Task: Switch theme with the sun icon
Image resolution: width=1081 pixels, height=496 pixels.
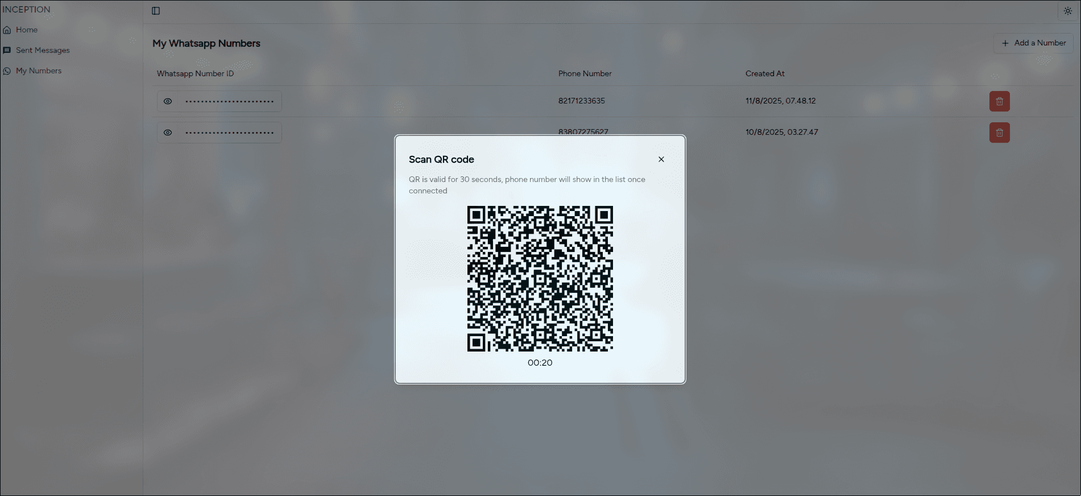Action: coord(1067,11)
